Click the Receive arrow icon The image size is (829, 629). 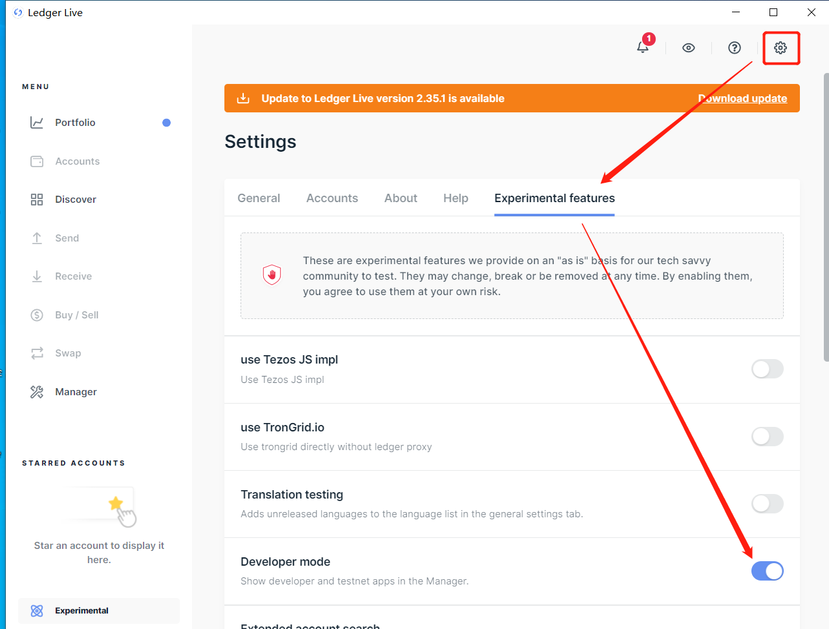click(37, 276)
